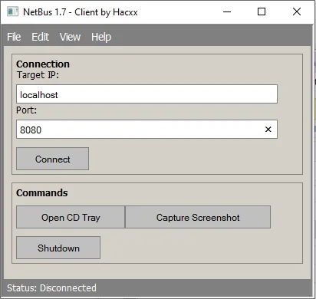Clear the Port field with the X icon

pos(268,130)
